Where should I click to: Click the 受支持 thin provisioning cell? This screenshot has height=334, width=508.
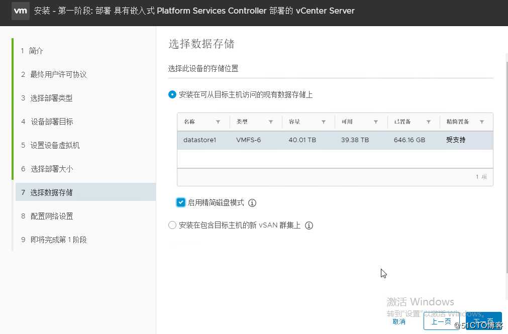pyautogui.click(x=456, y=140)
